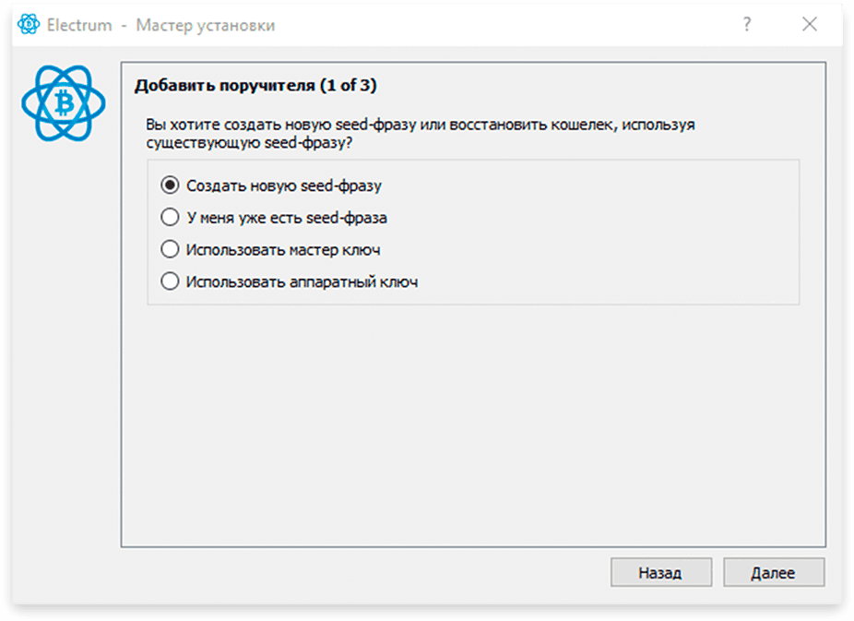
Task: Click the window title "Мастер установки"
Action: coord(206,25)
